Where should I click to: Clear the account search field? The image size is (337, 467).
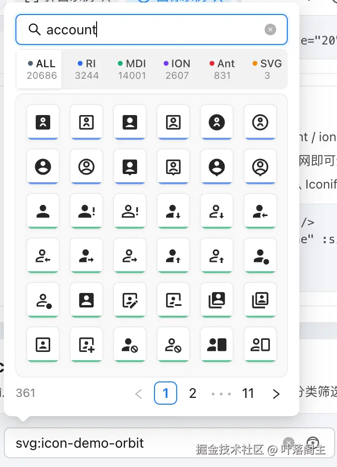pyautogui.click(x=270, y=29)
